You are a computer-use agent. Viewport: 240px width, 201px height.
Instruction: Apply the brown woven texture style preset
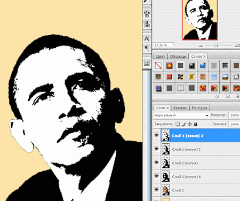158,77
